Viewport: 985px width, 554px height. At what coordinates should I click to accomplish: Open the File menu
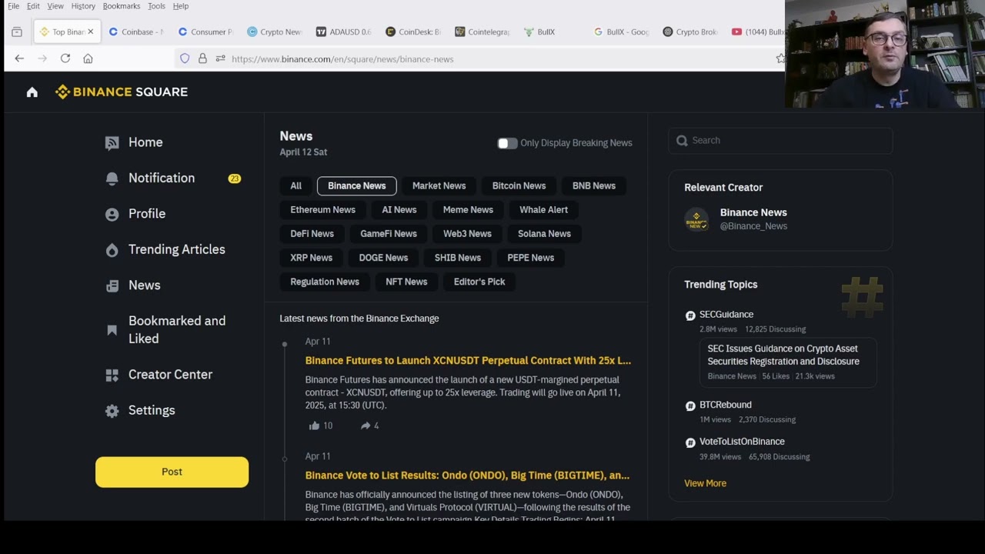pos(14,6)
